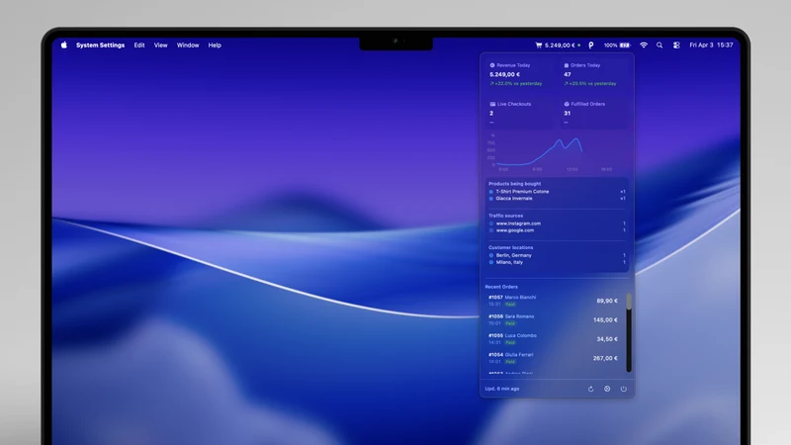Open the Wi-Fi menu
This screenshot has width=791, height=445.
pos(644,44)
